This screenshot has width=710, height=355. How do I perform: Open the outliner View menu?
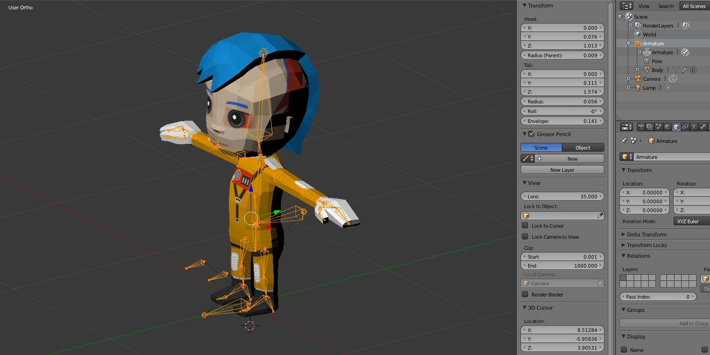point(644,6)
